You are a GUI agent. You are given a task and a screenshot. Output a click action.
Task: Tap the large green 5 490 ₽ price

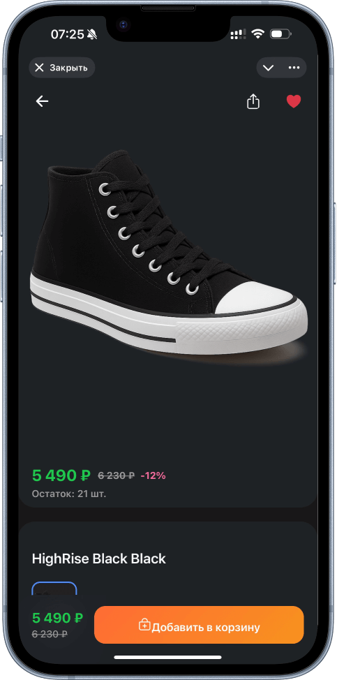pyautogui.click(x=61, y=475)
